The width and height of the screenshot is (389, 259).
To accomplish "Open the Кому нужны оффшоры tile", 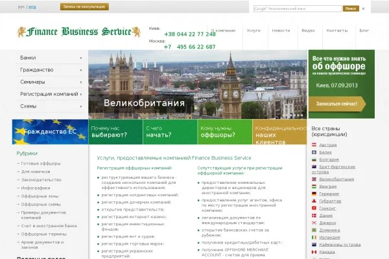I will click(225, 132).
